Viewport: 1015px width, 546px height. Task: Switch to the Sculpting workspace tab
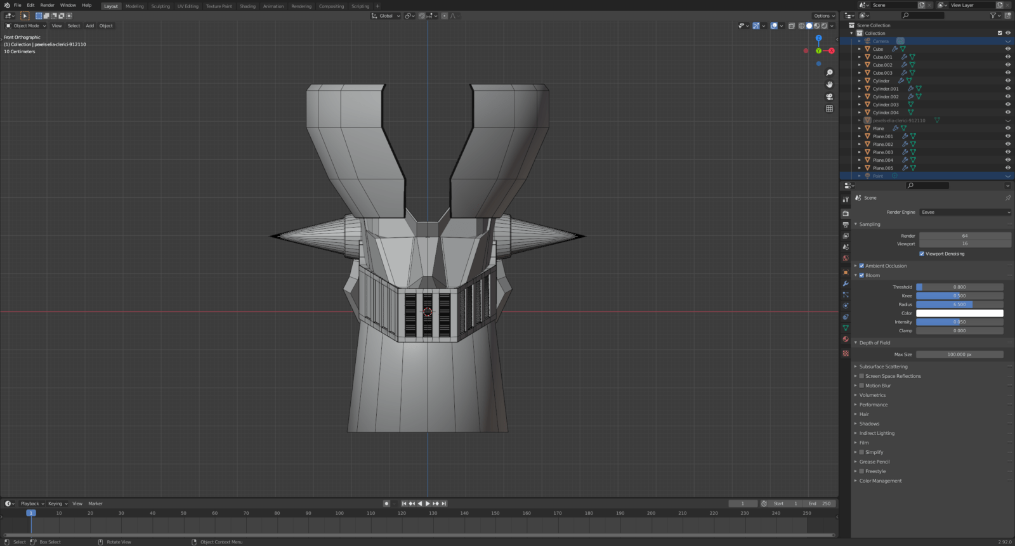pos(160,6)
